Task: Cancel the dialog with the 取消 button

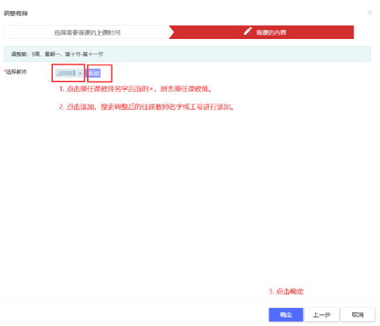Action: [358, 315]
